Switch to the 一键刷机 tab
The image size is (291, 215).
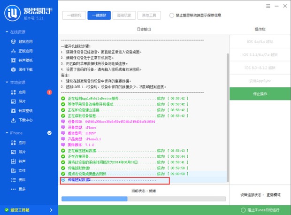pos(74,15)
